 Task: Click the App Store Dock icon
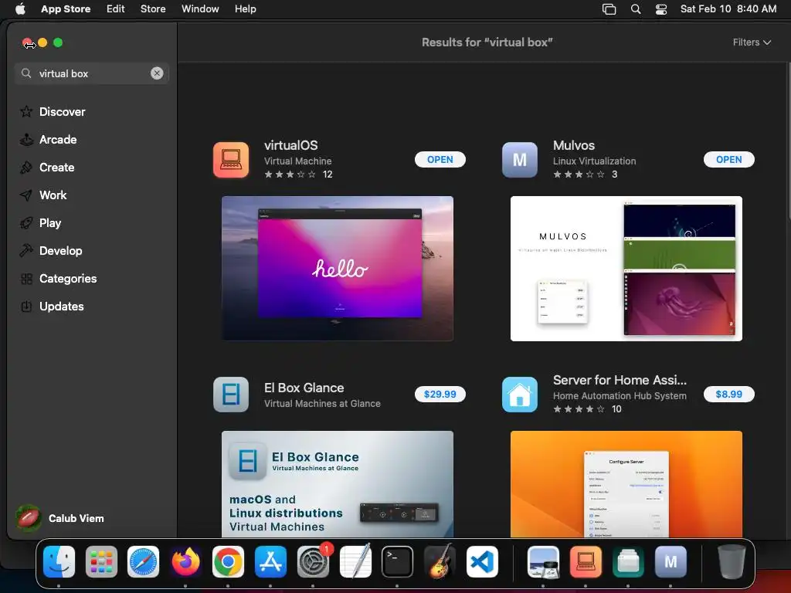click(x=270, y=561)
